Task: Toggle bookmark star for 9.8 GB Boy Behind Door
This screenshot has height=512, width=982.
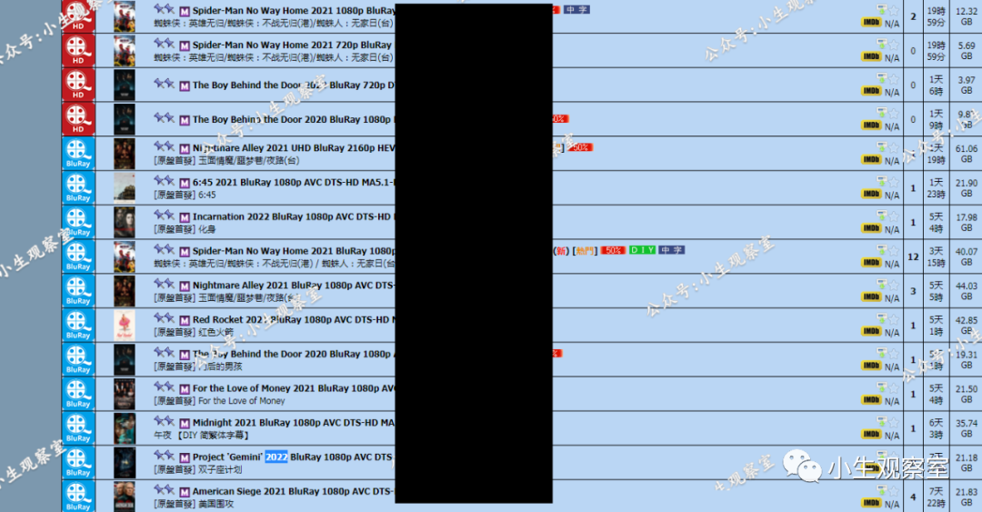Action: pyautogui.click(x=894, y=113)
